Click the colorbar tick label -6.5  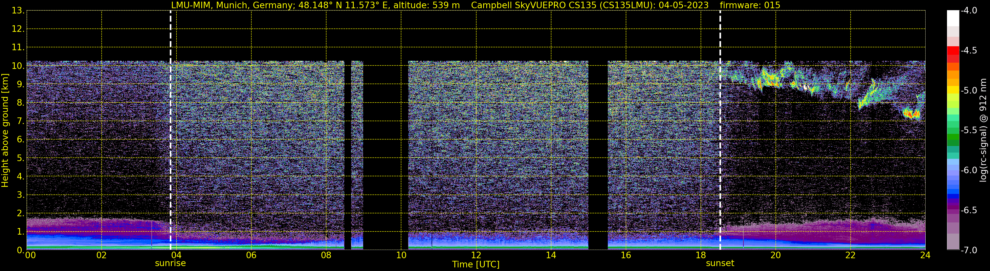pos(969,210)
